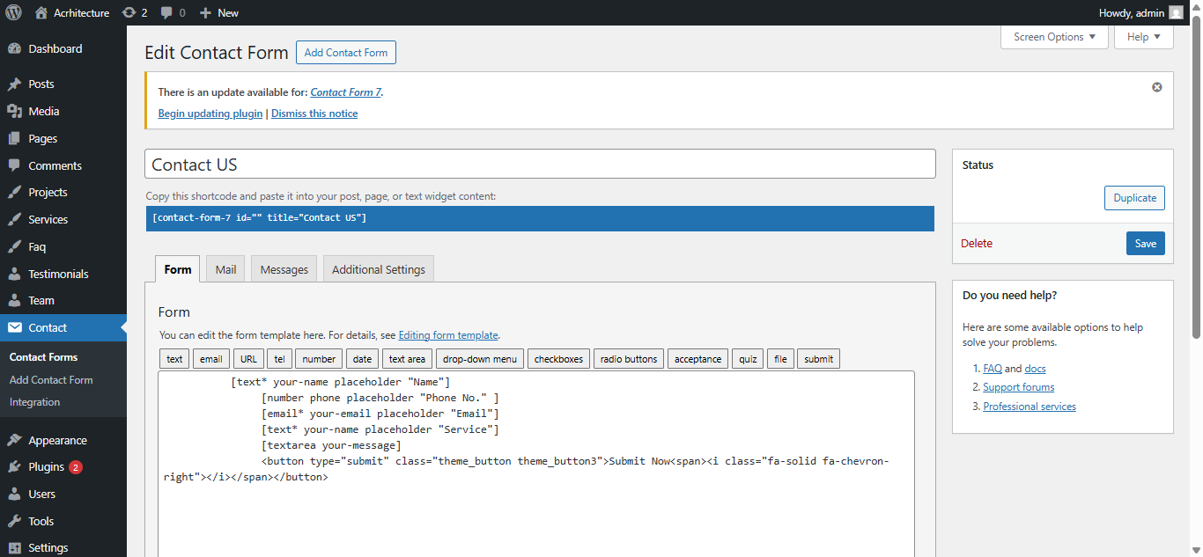Insert an acceptance form tag
The image size is (1203, 557).
click(697, 359)
